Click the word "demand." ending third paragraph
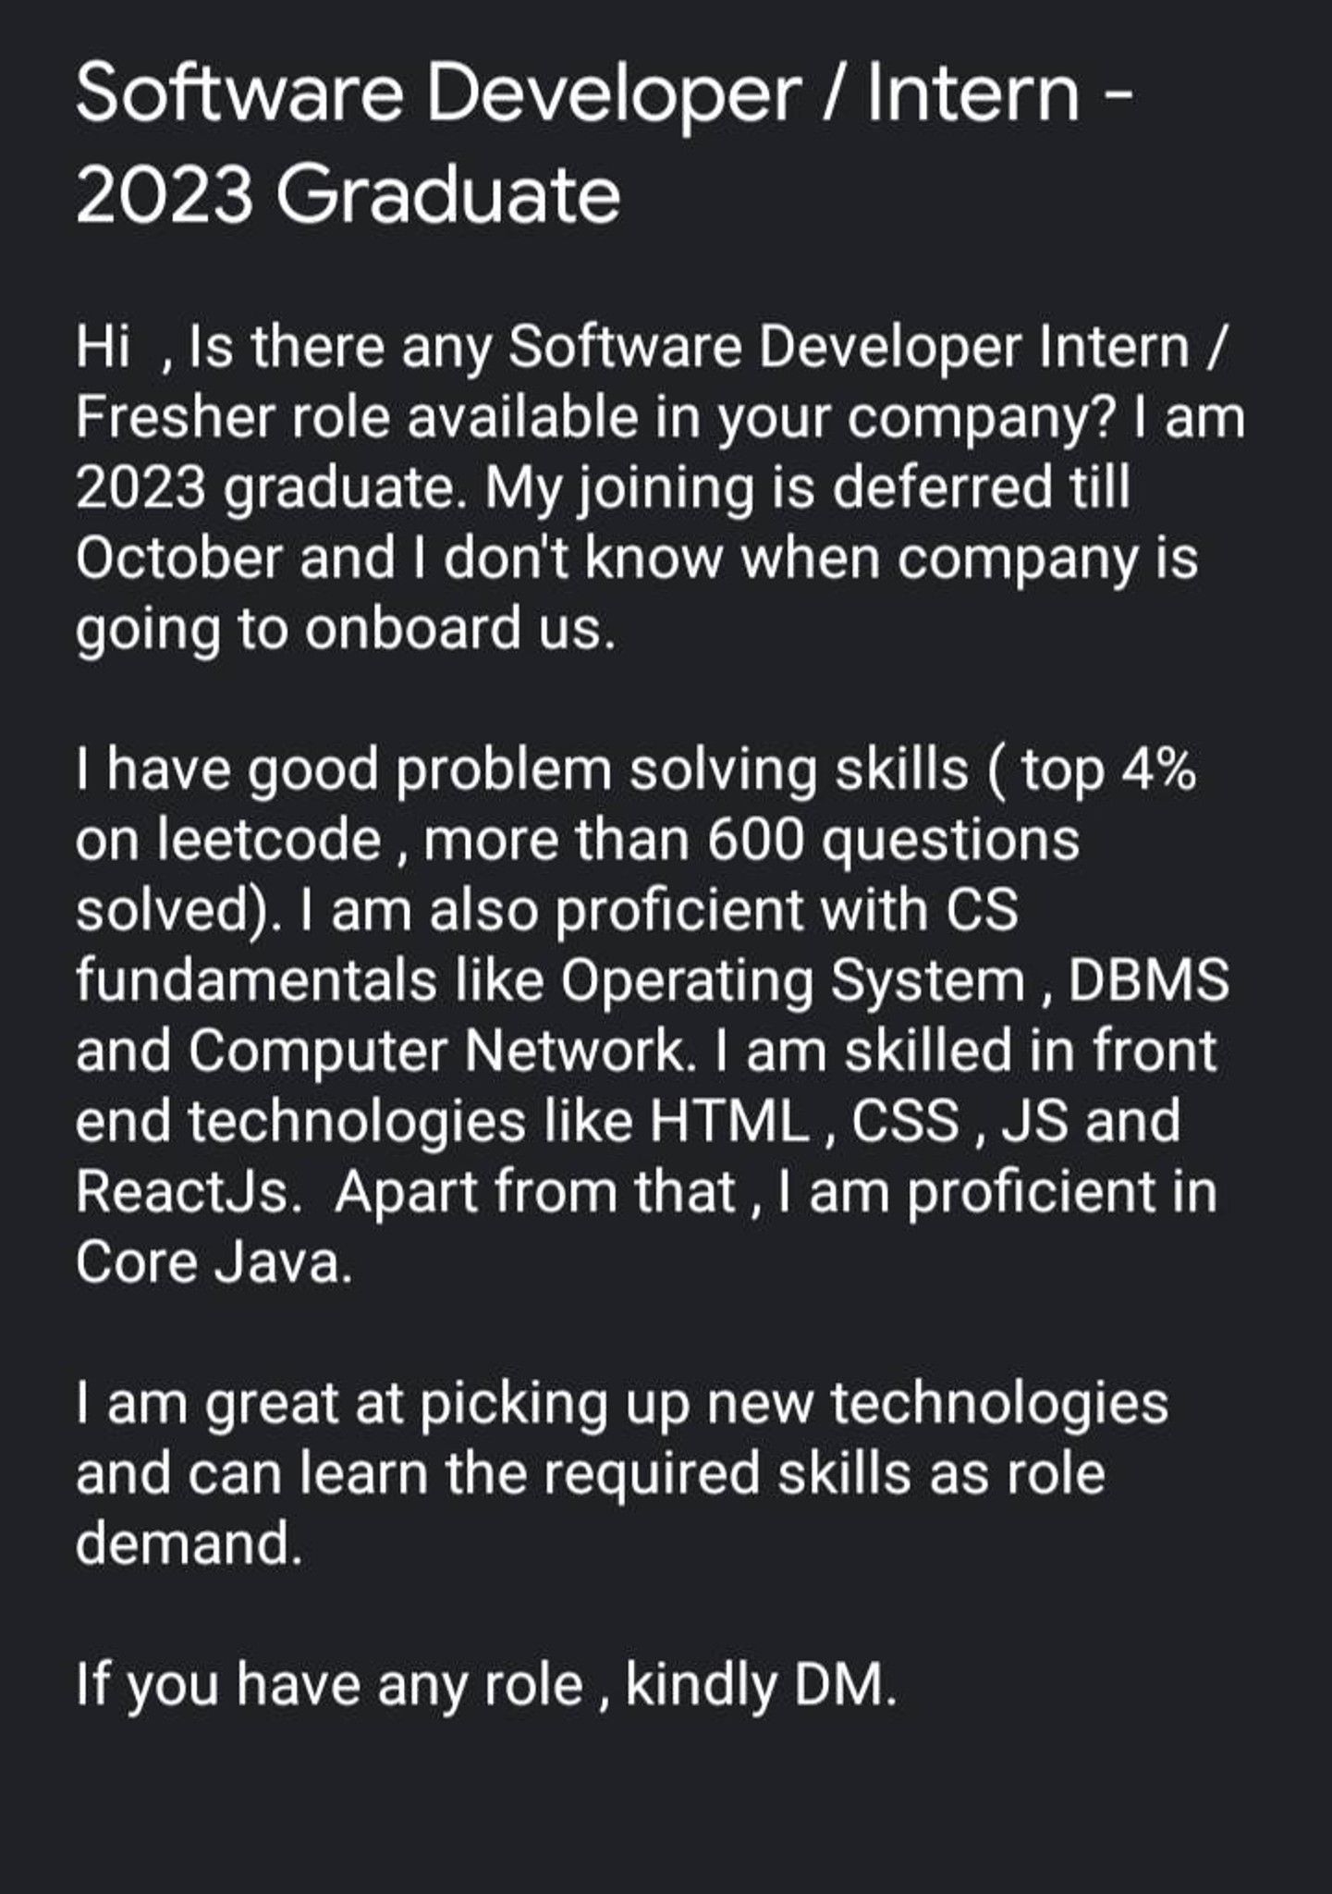Image resolution: width=1332 pixels, height=1894 pixels. click(189, 1543)
